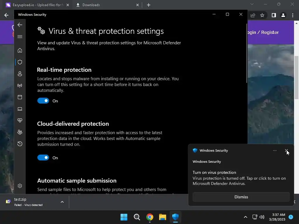Viewport: 299px width, 224px height.
Task: Turn off Real-time protection toggle
Action: point(43,101)
